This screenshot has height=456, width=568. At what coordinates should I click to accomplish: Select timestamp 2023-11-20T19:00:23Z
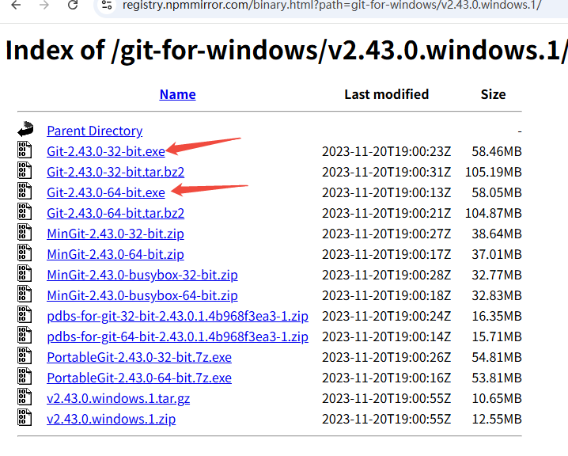click(387, 151)
